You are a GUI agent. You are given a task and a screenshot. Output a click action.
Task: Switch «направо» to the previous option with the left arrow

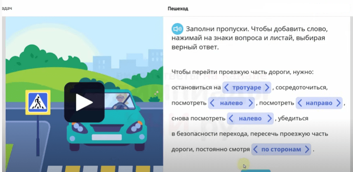point(300,103)
